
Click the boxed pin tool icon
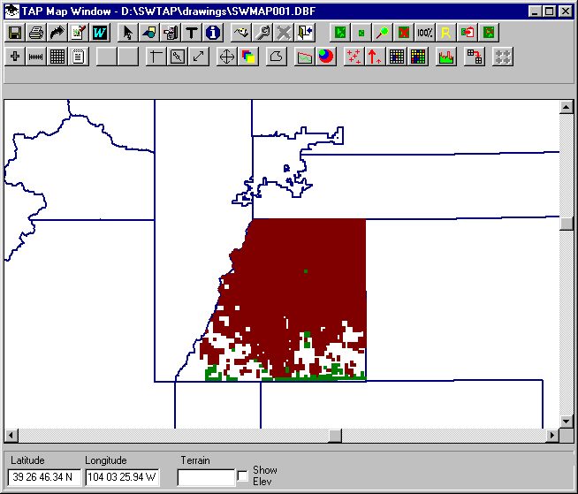(x=178, y=57)
